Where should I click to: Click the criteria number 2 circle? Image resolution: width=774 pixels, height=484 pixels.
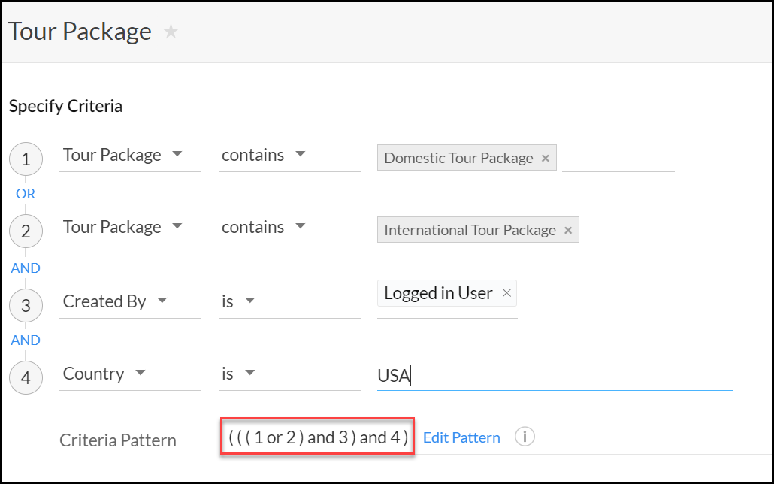[x=26, y=231]
